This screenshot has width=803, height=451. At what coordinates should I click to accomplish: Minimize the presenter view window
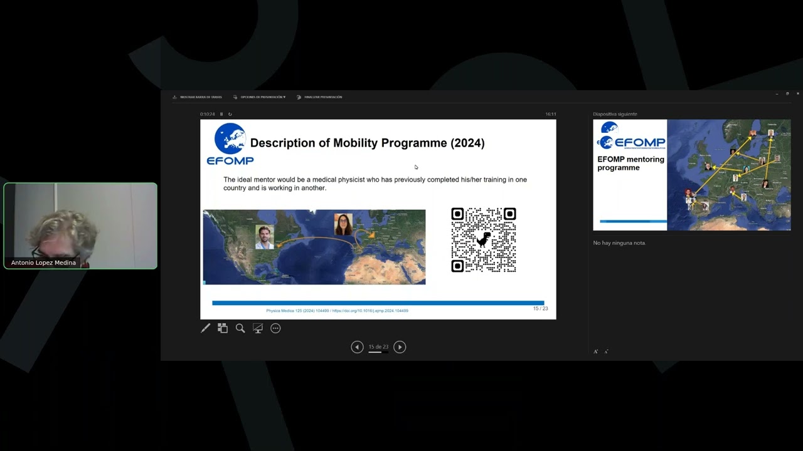777,94
